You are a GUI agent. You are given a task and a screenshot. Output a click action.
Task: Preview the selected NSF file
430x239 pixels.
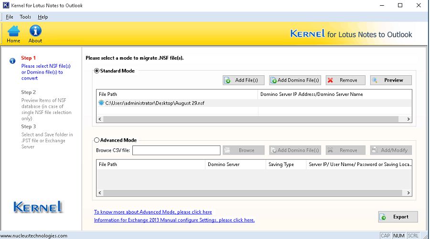390,80
